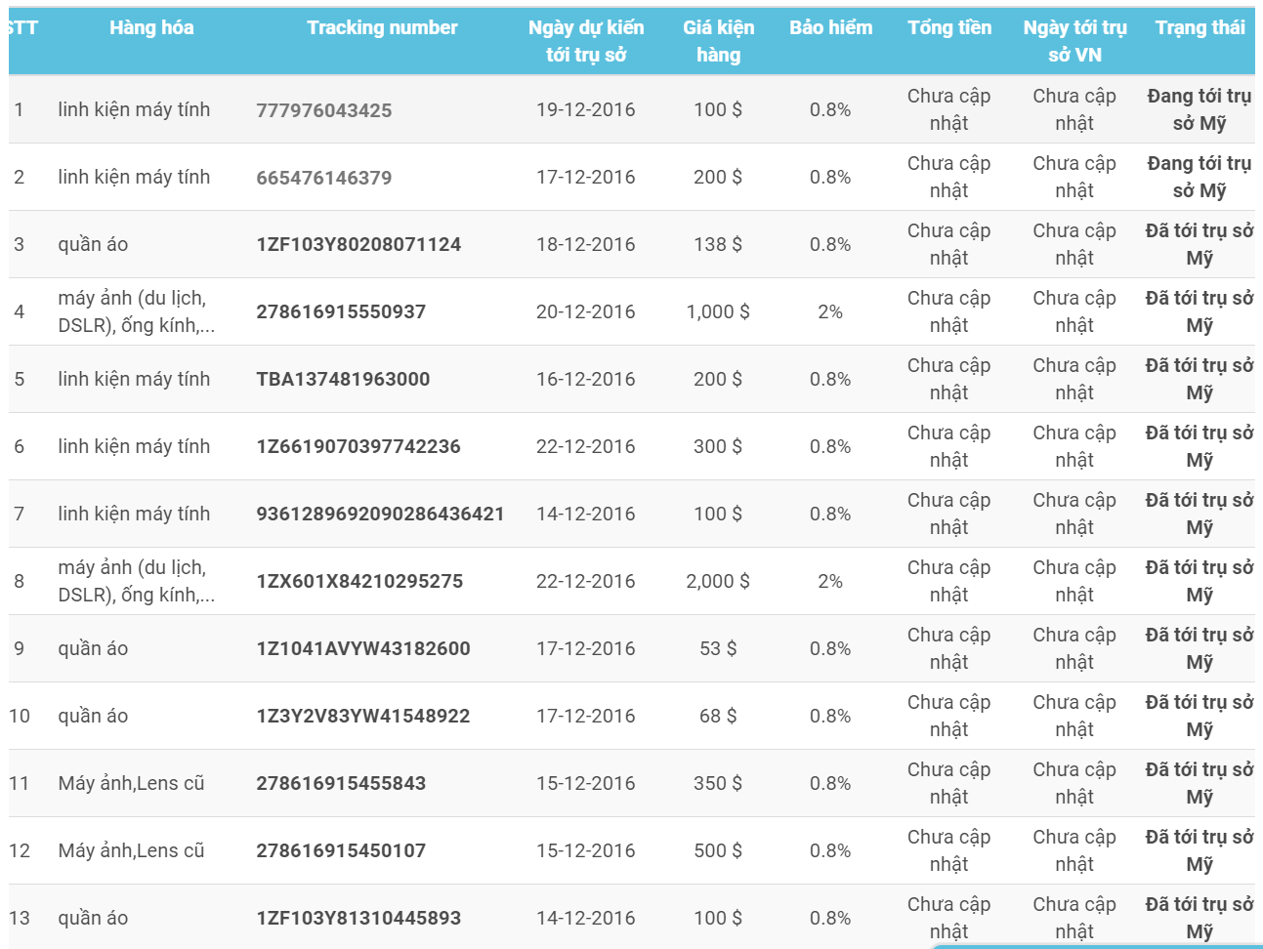Click the item máy ảnh (du lịch, DSLR) in row 4
The width and height of the screenshot is (1263, 949).
[136, 311]
